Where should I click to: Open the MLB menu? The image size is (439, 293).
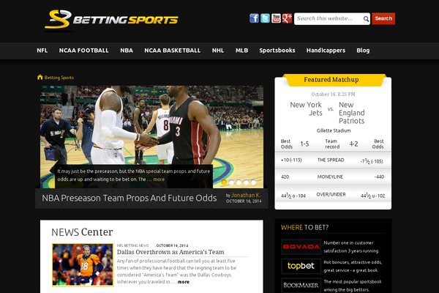(241, 51)
